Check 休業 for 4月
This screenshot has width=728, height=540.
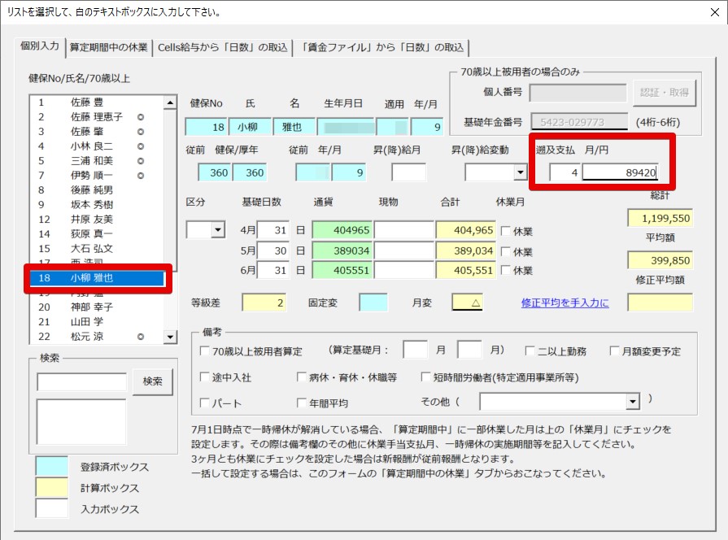coord(506,231)
